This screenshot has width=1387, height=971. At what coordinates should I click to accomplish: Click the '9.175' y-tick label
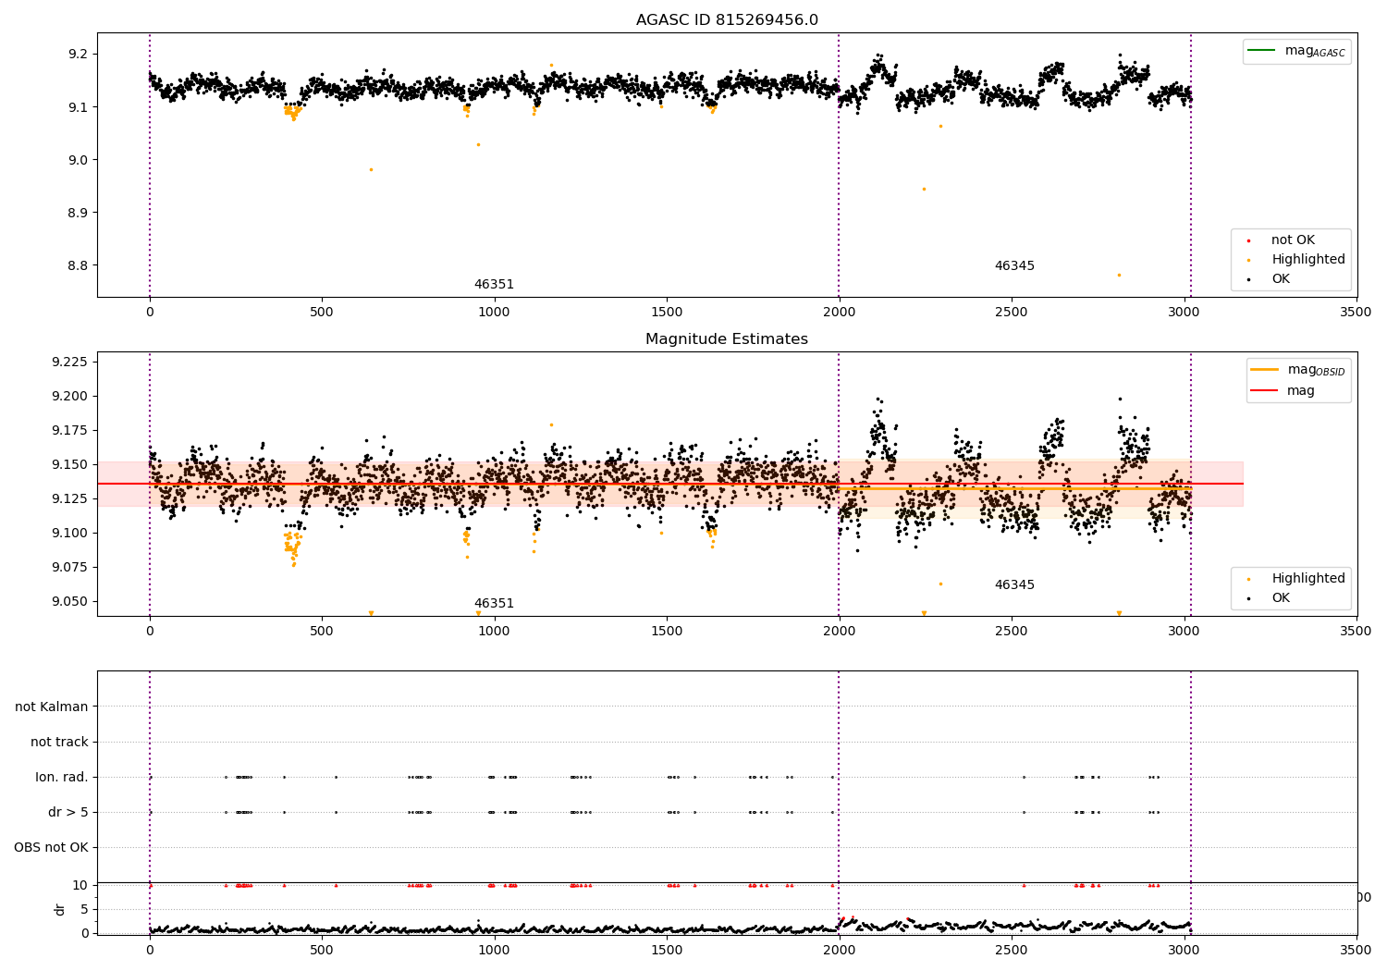(x=70, y=430)
